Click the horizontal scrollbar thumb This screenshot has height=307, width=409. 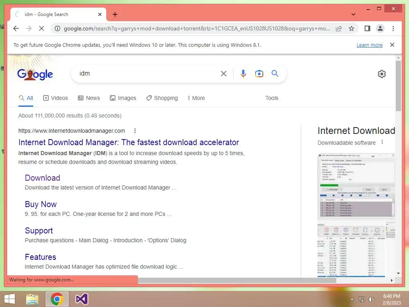click(x=237, y=280)
